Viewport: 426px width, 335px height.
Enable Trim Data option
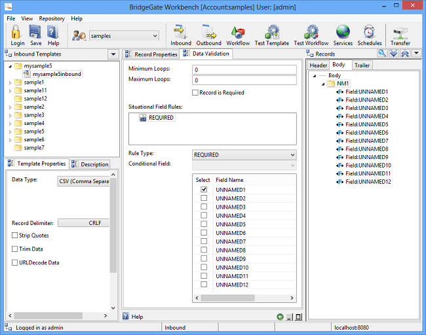pos(15,249)
